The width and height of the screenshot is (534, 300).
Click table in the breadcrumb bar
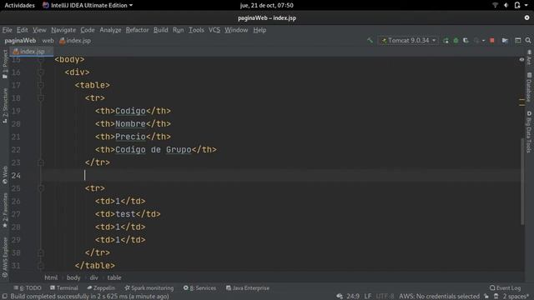114,277
